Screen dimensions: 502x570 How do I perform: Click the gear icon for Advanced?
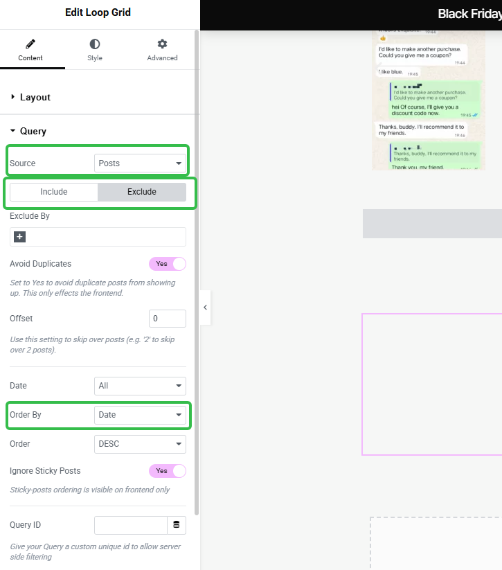coord(162,44)
